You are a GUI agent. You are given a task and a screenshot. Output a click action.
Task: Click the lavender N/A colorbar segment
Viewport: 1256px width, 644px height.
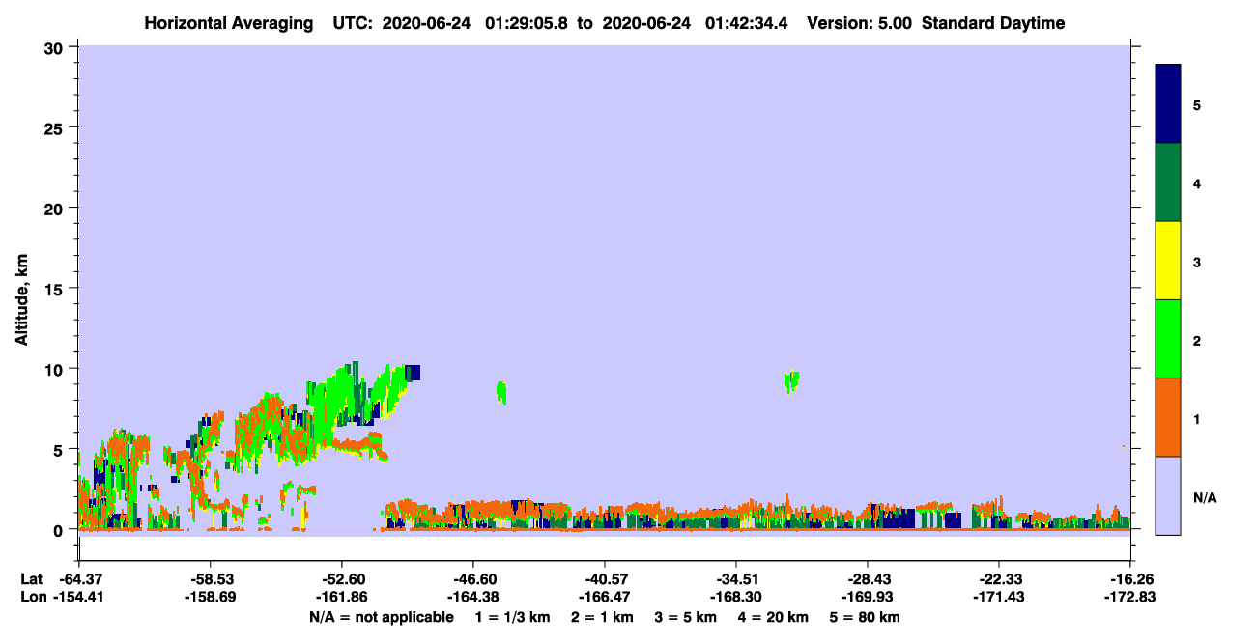tap(1168, 495)
